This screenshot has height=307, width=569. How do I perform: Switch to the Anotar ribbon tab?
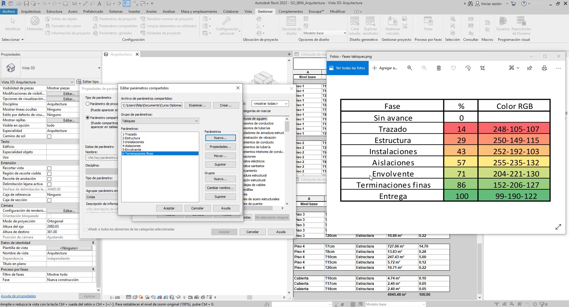click(x=151, y=12)
